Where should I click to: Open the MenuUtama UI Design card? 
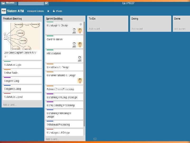[64, 67]
